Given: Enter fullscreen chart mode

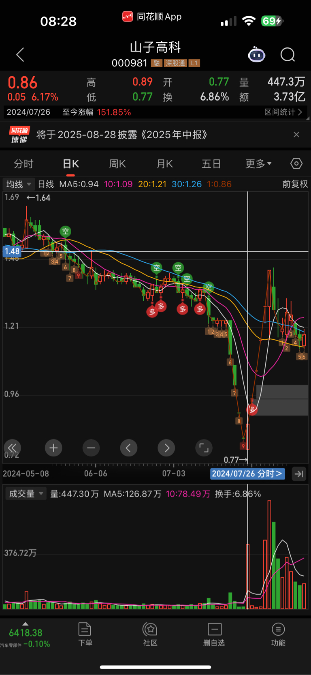Looking at the screenshot, I should click(x=204, y=448).
